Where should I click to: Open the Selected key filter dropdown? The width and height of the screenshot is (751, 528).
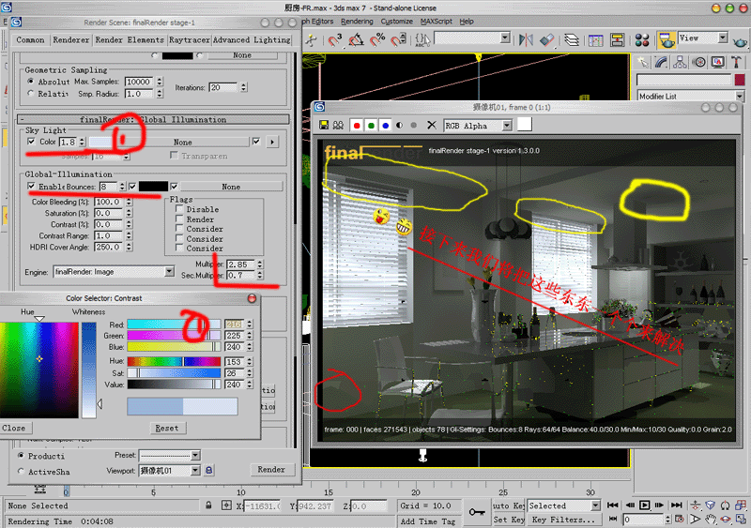595,505
